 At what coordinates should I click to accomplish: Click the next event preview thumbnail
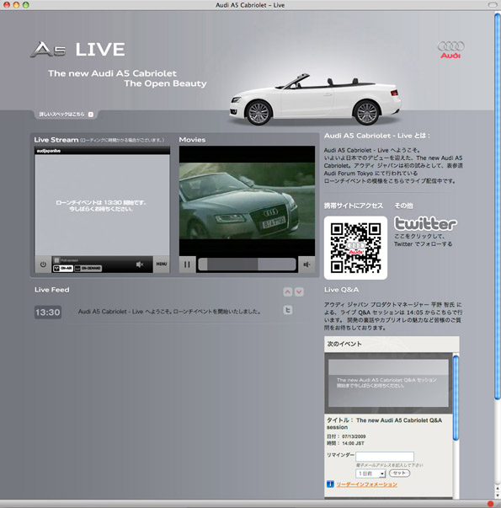[x=388, y=383]
